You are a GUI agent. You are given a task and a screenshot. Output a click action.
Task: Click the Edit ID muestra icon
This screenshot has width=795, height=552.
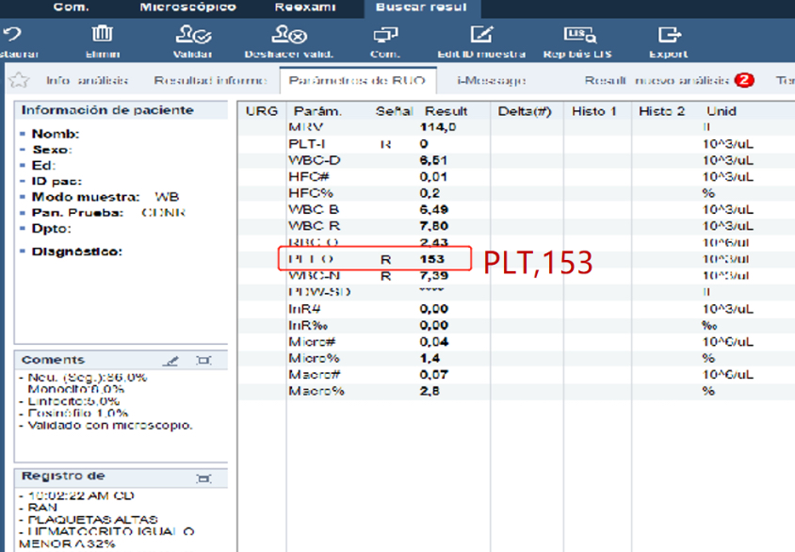click(481, 36)
